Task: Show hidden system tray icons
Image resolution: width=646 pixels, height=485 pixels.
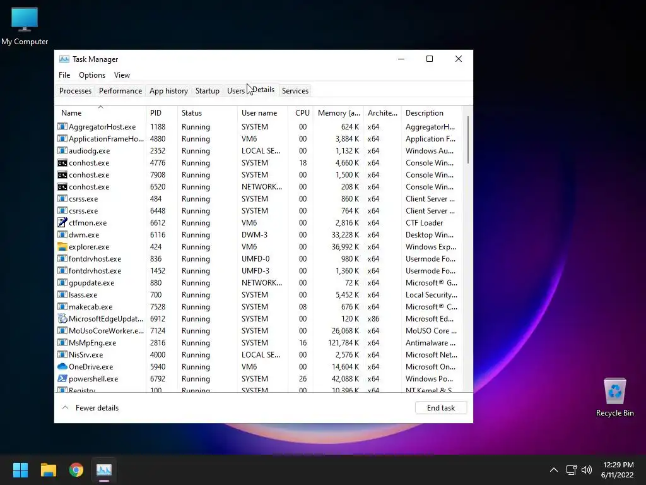Action: coord(554,470)
